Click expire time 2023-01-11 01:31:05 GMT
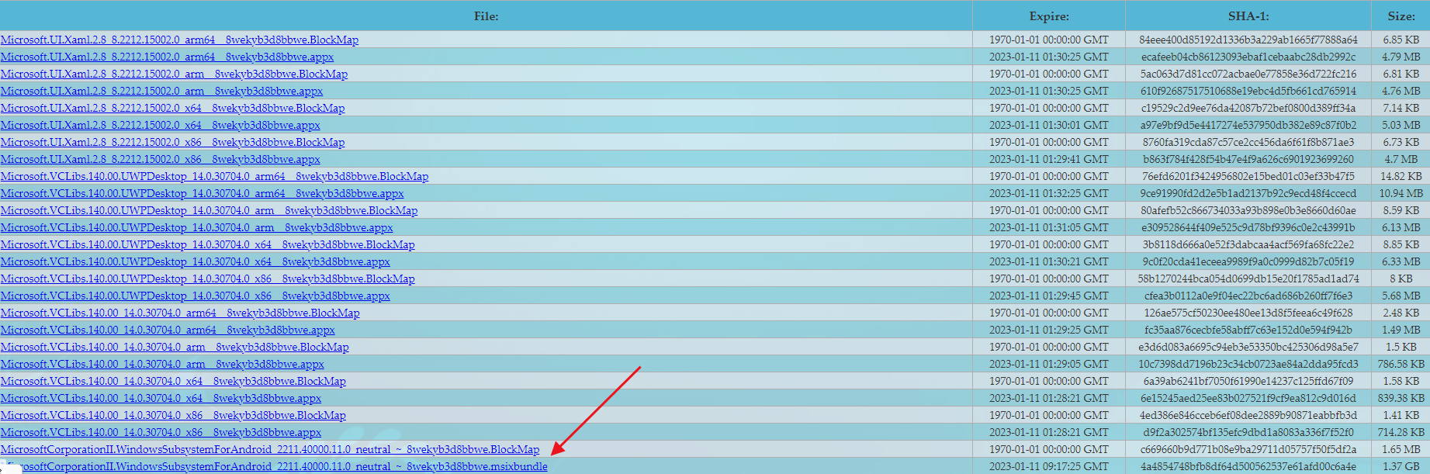1430x474 pixels. coord(1049,227)
